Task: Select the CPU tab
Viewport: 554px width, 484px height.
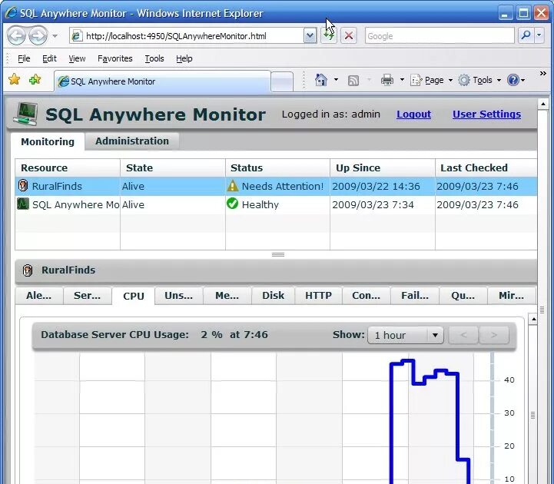Action: coord(133,296)
